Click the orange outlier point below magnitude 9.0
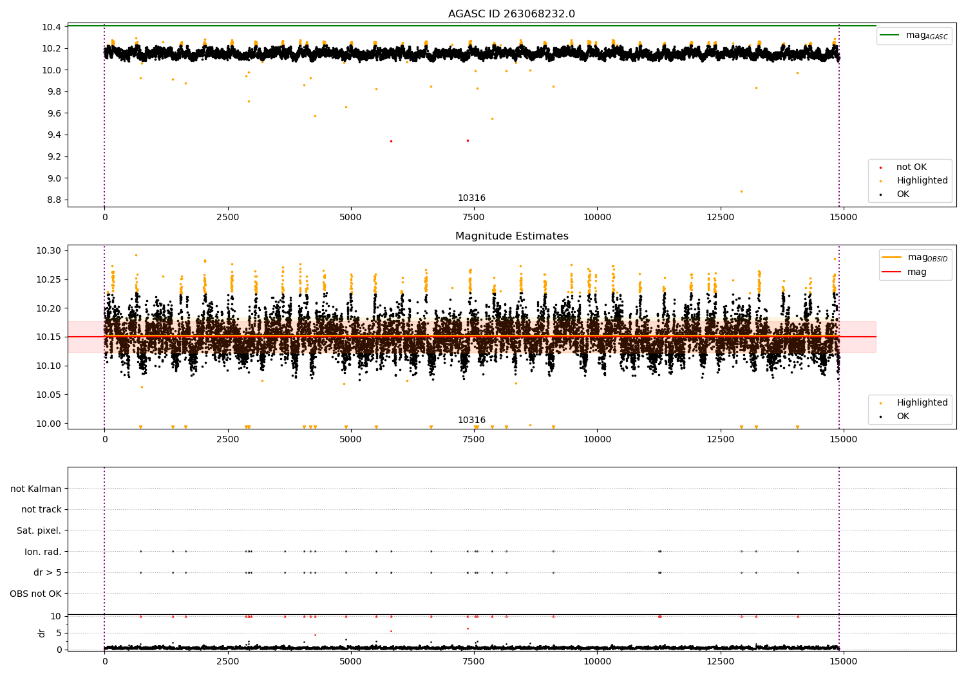The height and width of the screenshot is (676, 966). pyautogui.click(x=741, y=191)
